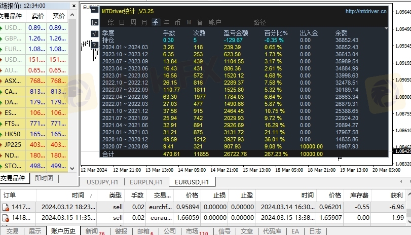Select the STO symbol row in Market Watch
The width and height of the screenshot is (411, 235).
pos(34,166)
